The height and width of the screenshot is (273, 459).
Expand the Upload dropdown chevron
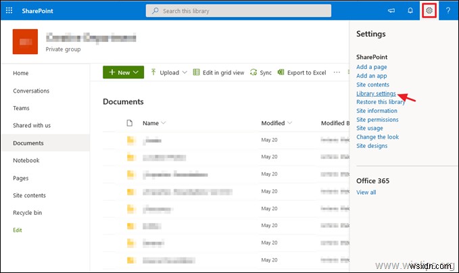(185, 72)
